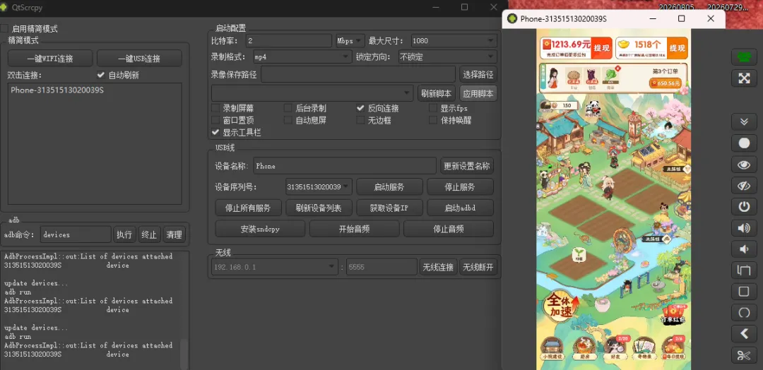Check 录制屏幕 option
This screenshot has width=763, height=370.
click(215, 108)
